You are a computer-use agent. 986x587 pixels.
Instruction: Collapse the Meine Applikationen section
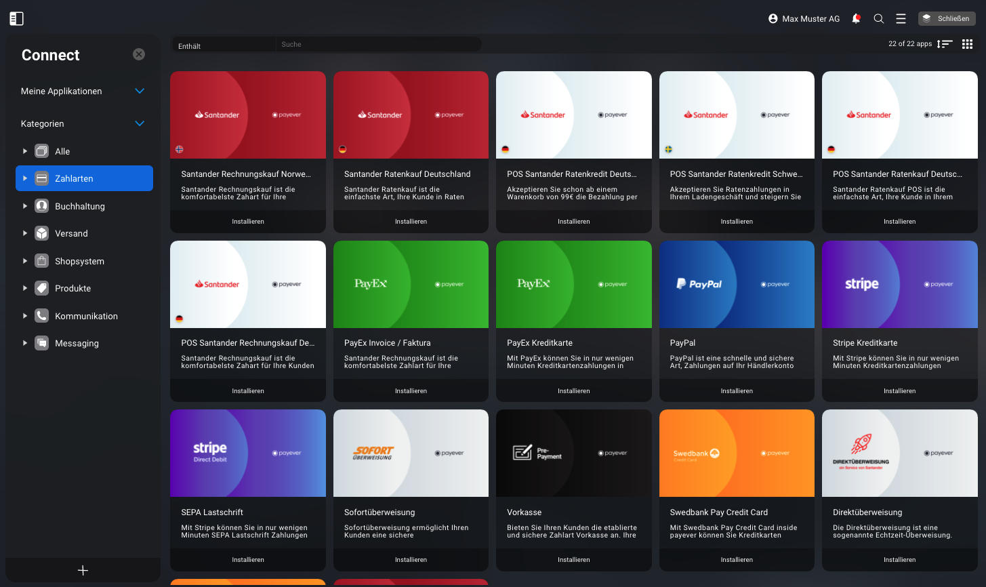[140, 91]
